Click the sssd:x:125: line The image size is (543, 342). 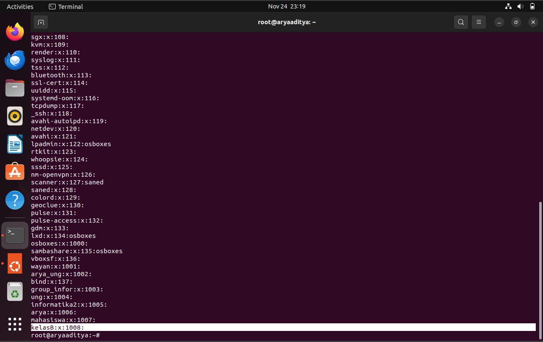[52, 167]
